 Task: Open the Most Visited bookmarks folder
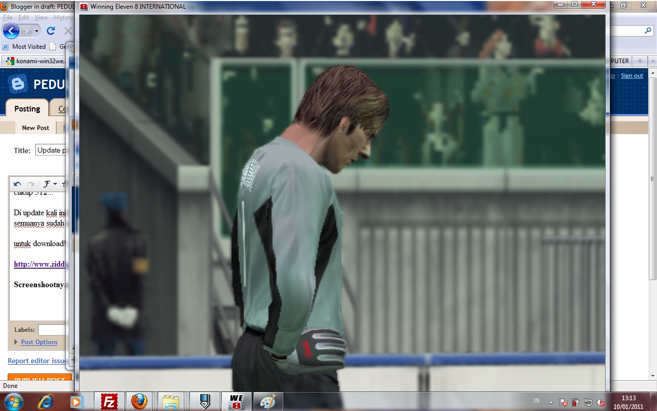pyautogui.click(x=24, y=46)
